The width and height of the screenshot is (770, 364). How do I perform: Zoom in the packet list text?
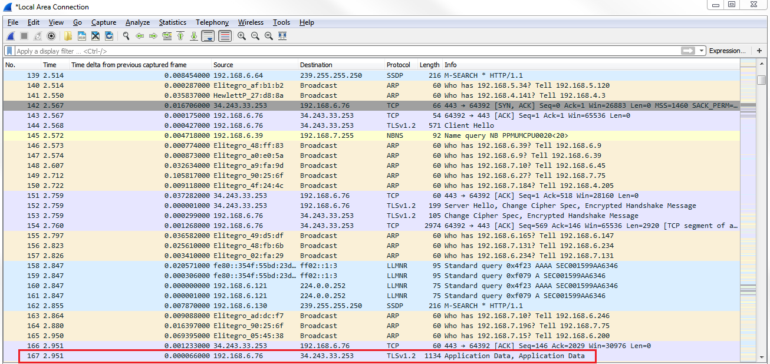(x=242, y=37)
